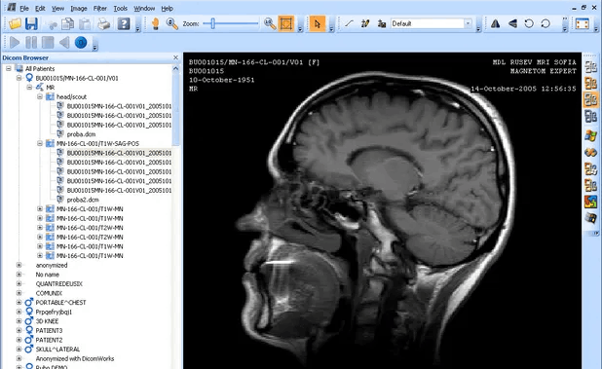
Task: Paste using the clipboard toolbar icon
Action: click(85, 23)
